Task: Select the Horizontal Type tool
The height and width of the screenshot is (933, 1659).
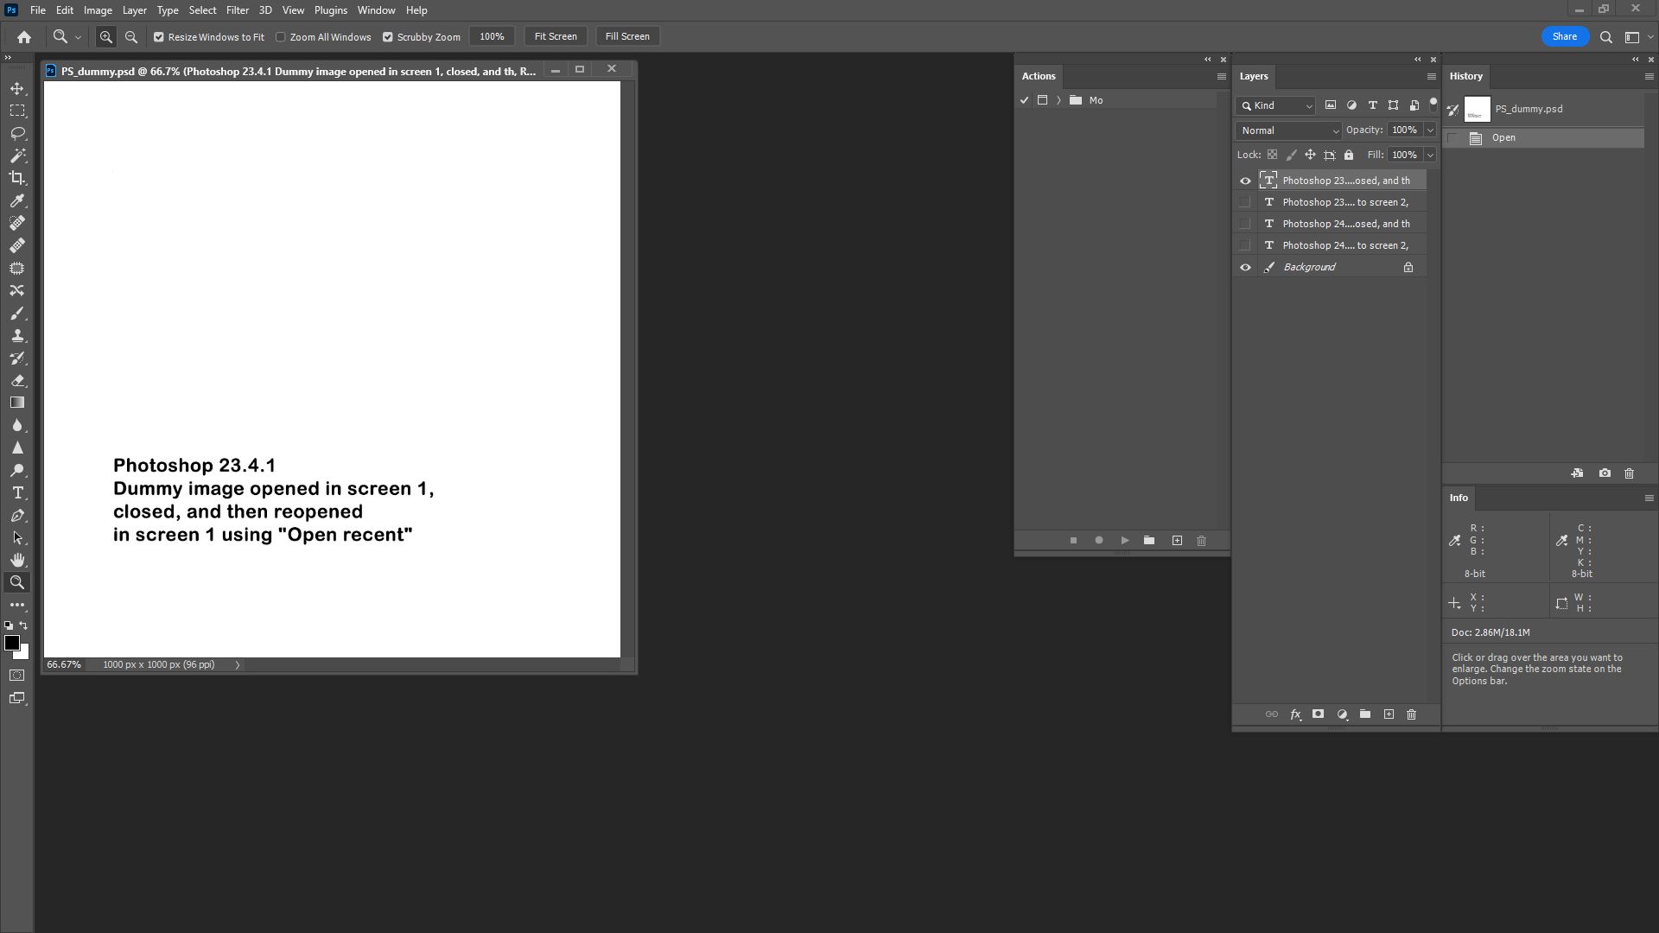Action: coord(19,492)
